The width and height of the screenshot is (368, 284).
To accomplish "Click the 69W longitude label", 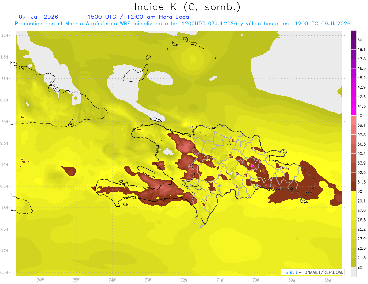I will click(292, 280).
